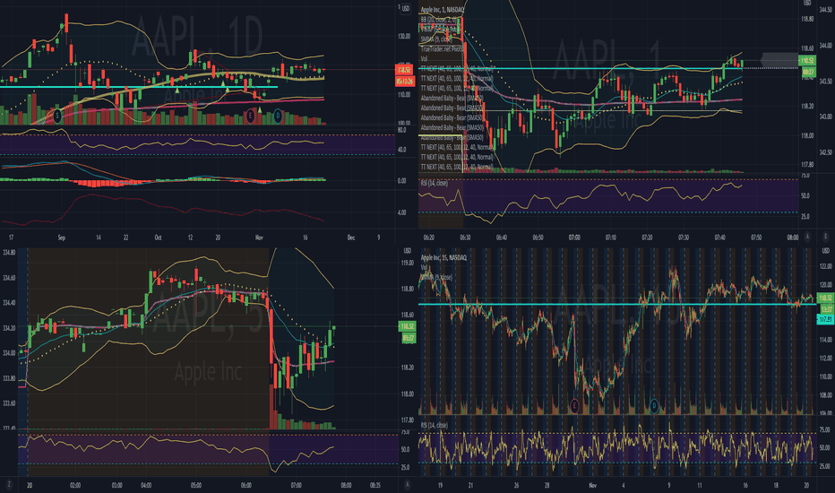Select cyan horizontal line on 1-minute chart
Screen dimensions: 835x493
click(608, 69)
